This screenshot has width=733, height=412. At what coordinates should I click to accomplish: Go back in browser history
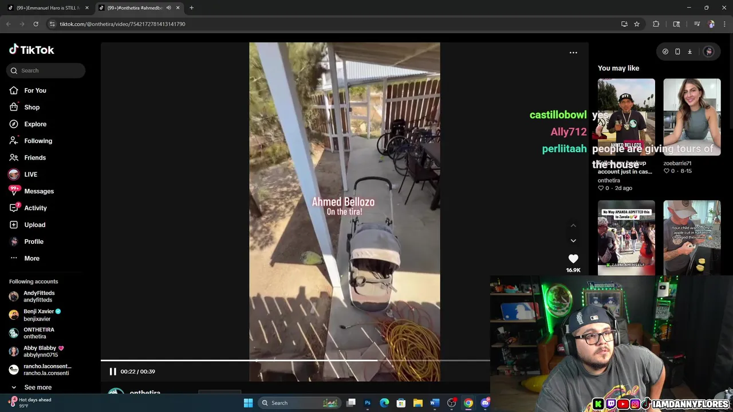point(9,24)
